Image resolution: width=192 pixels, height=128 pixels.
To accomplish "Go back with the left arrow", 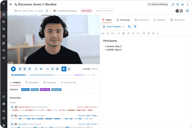I will 11,4.
